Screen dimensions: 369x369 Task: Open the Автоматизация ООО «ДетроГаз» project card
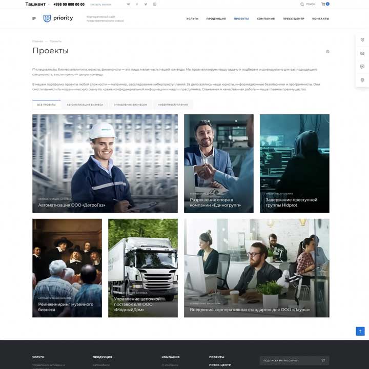105,163
